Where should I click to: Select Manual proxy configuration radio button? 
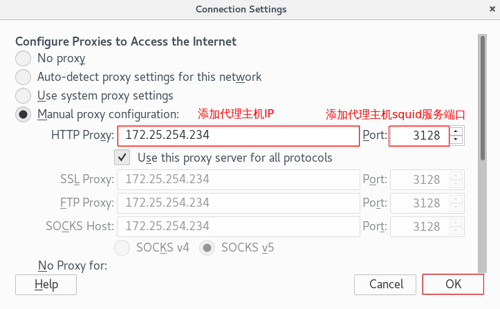click(x=24, y=114)
